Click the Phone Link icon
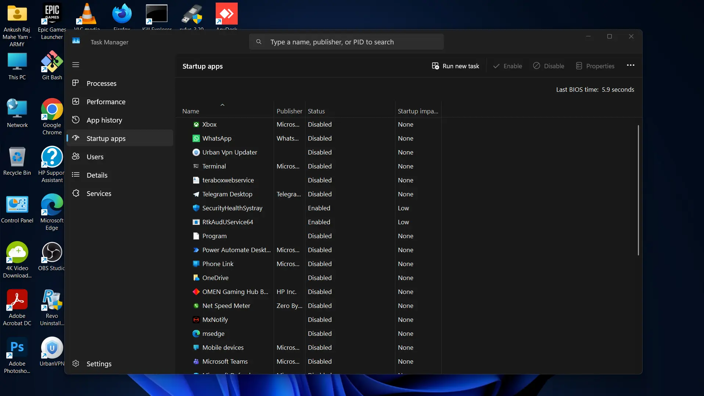Screen dimensions: 704x396 (x=196, y=264)
